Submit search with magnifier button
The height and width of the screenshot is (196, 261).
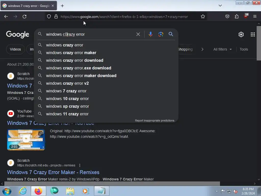click(x=171, y=34)
